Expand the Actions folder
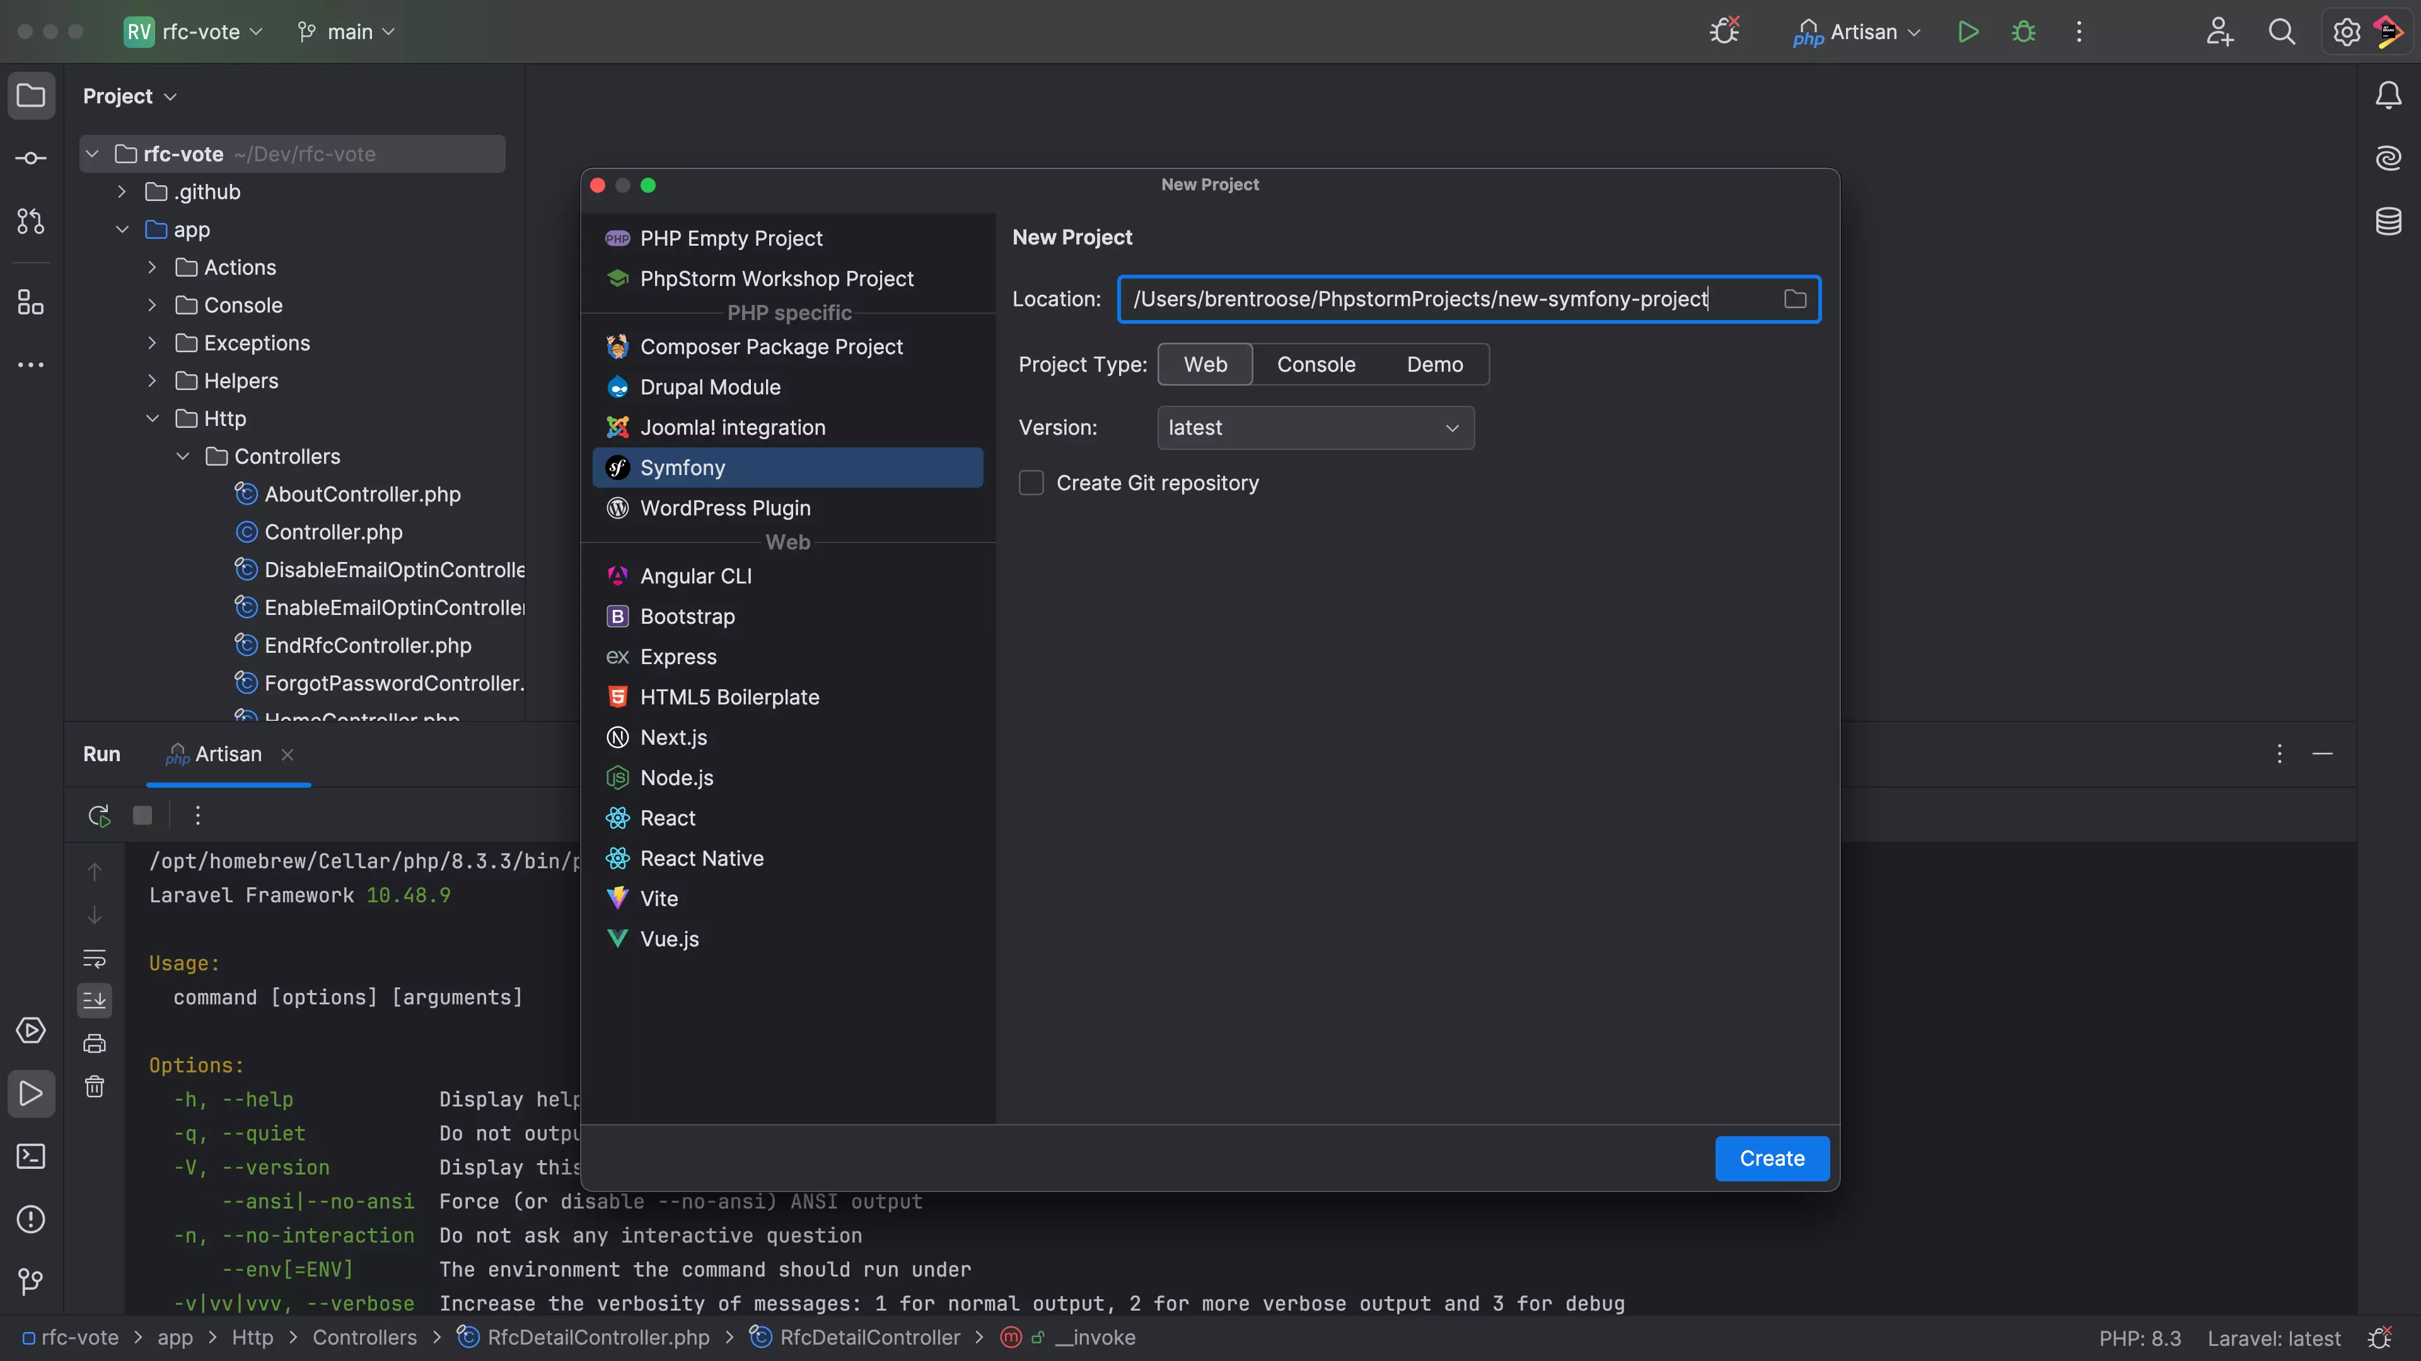This screenshot has height=1361, width=2421. [x=152, y=268]
